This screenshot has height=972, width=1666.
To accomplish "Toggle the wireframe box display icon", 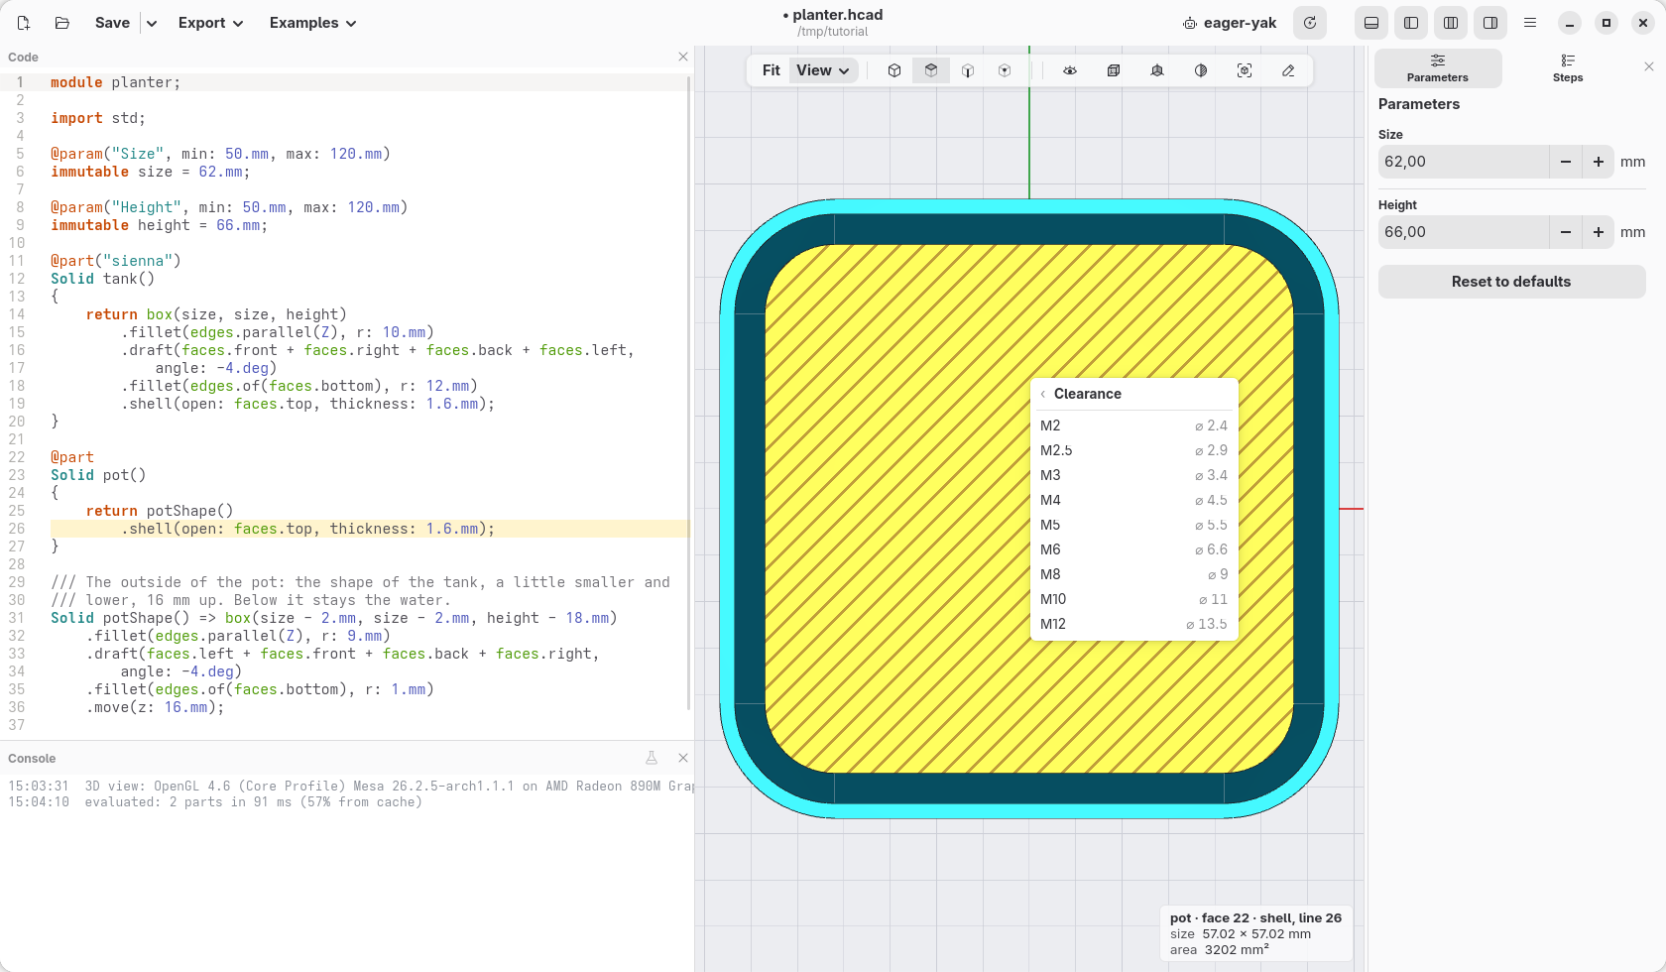I will click(x=1114, y=70).
